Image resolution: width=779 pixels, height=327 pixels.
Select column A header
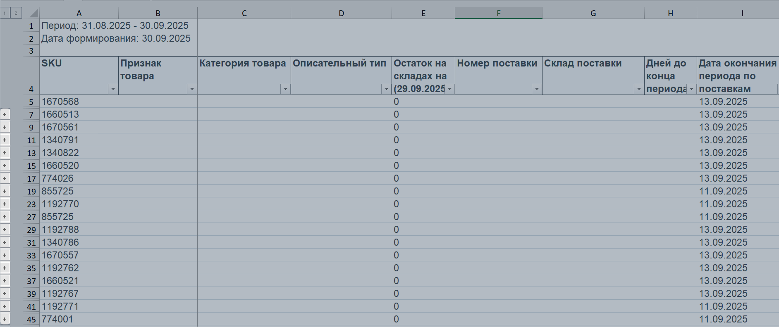pos(79,13)
